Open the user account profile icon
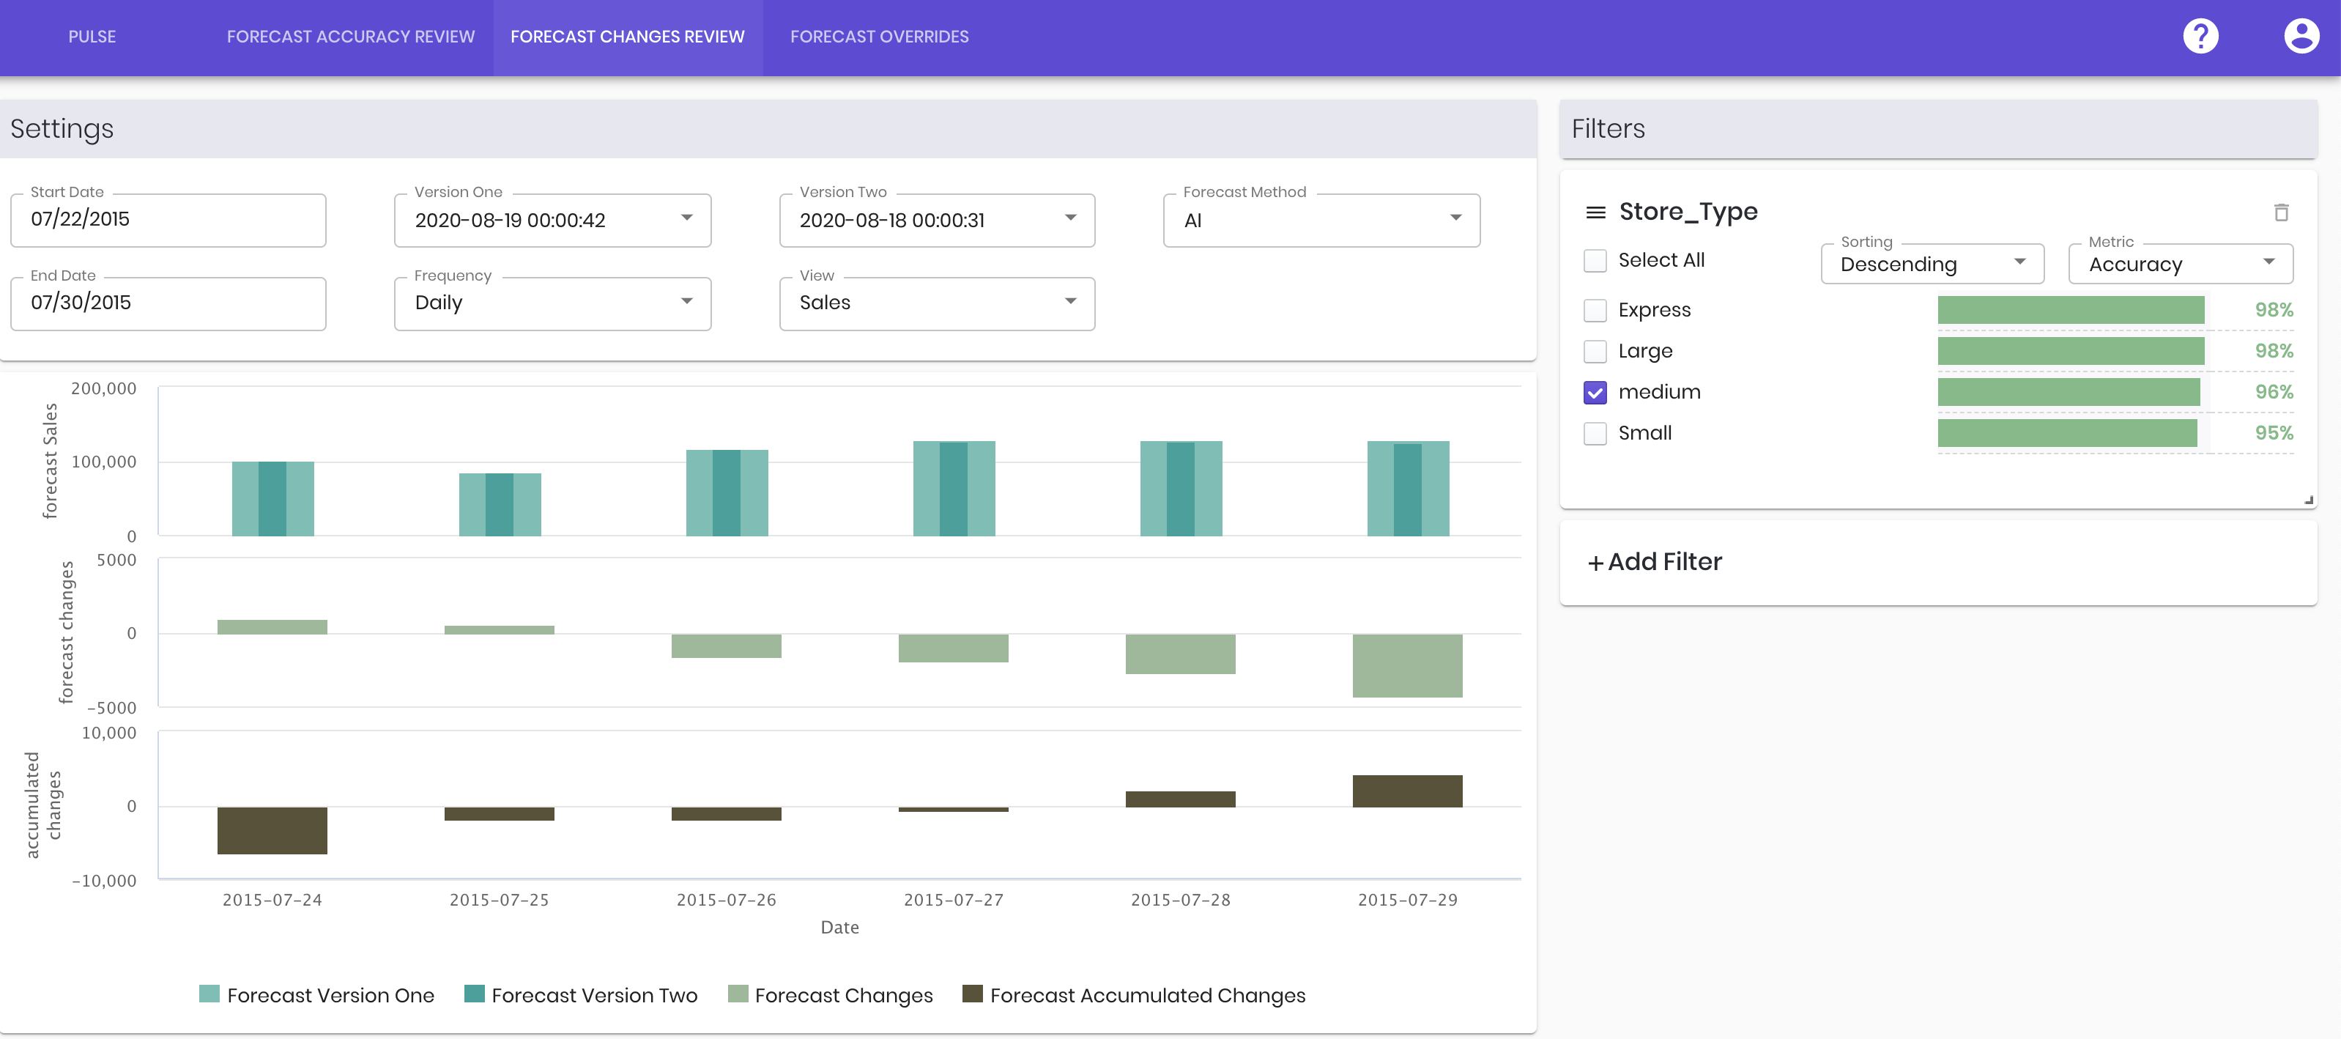The height and width of the screenshot is (1039, 2341). pyautogui.click(x=2301, y=37)
